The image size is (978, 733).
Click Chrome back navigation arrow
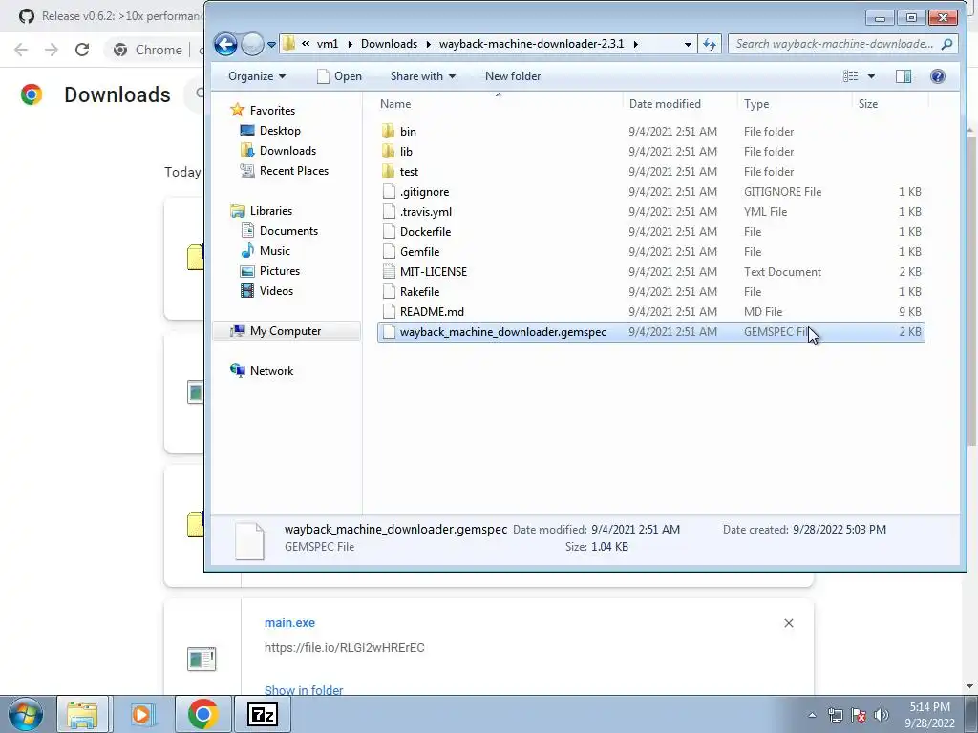tap(21, 50)
